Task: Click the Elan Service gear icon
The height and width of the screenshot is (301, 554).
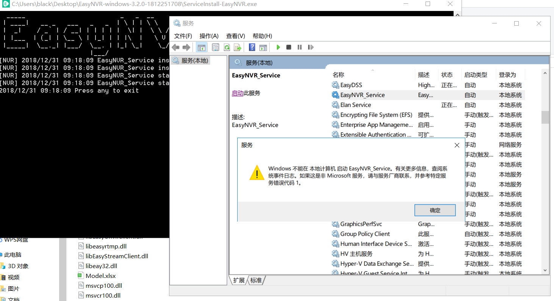Action: [x=335, y=105]
